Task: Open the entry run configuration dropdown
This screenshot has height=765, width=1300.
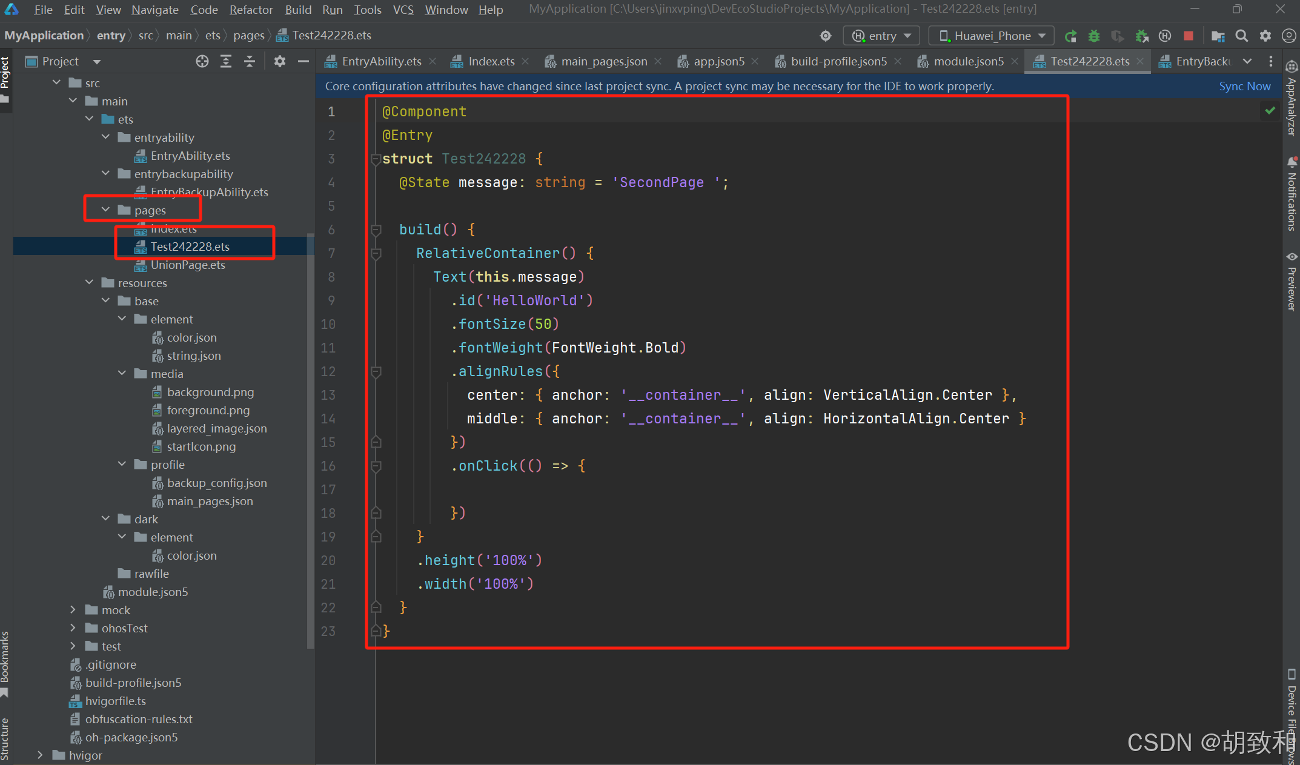Action: click(x=881, y=36)
